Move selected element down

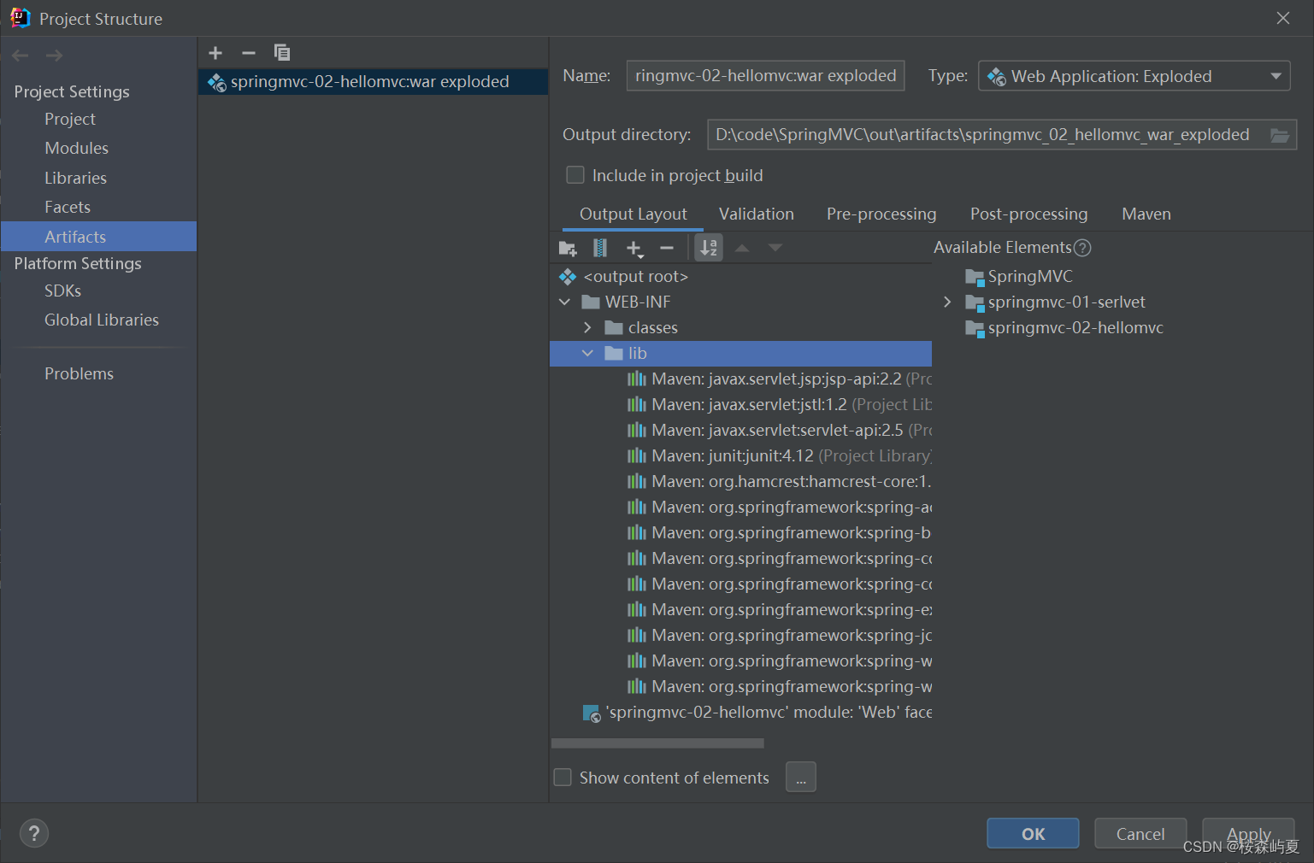click(x=775, y=248)
